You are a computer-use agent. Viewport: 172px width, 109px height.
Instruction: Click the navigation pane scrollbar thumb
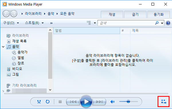(50, 56)
